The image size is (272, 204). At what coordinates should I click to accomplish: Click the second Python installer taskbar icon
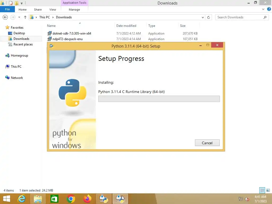coord(120,199)
